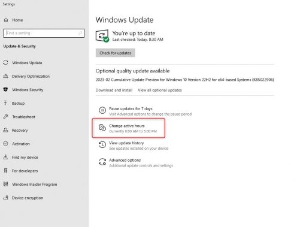Focus the Find a setting search box

(x=44, y=33)
